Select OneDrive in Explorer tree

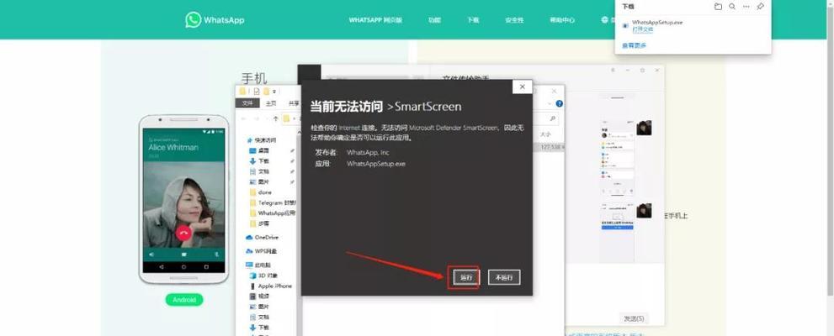(263, 237)
